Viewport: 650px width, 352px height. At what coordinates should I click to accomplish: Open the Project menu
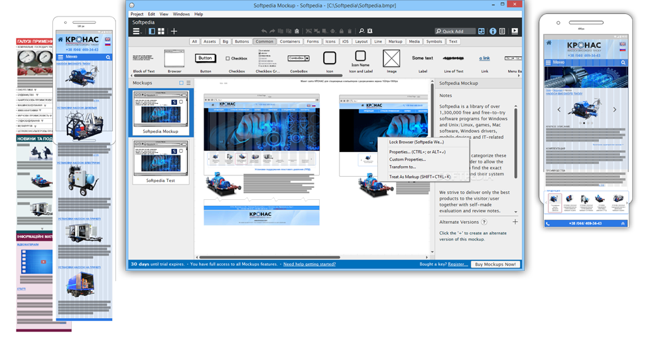tap(137, 14)
